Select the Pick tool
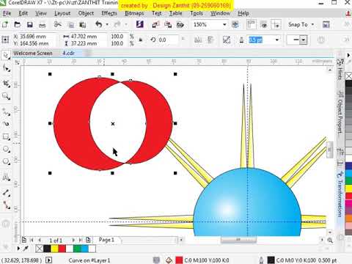The height and width of the screenshot is (264, 352). (x=6, y=55)
